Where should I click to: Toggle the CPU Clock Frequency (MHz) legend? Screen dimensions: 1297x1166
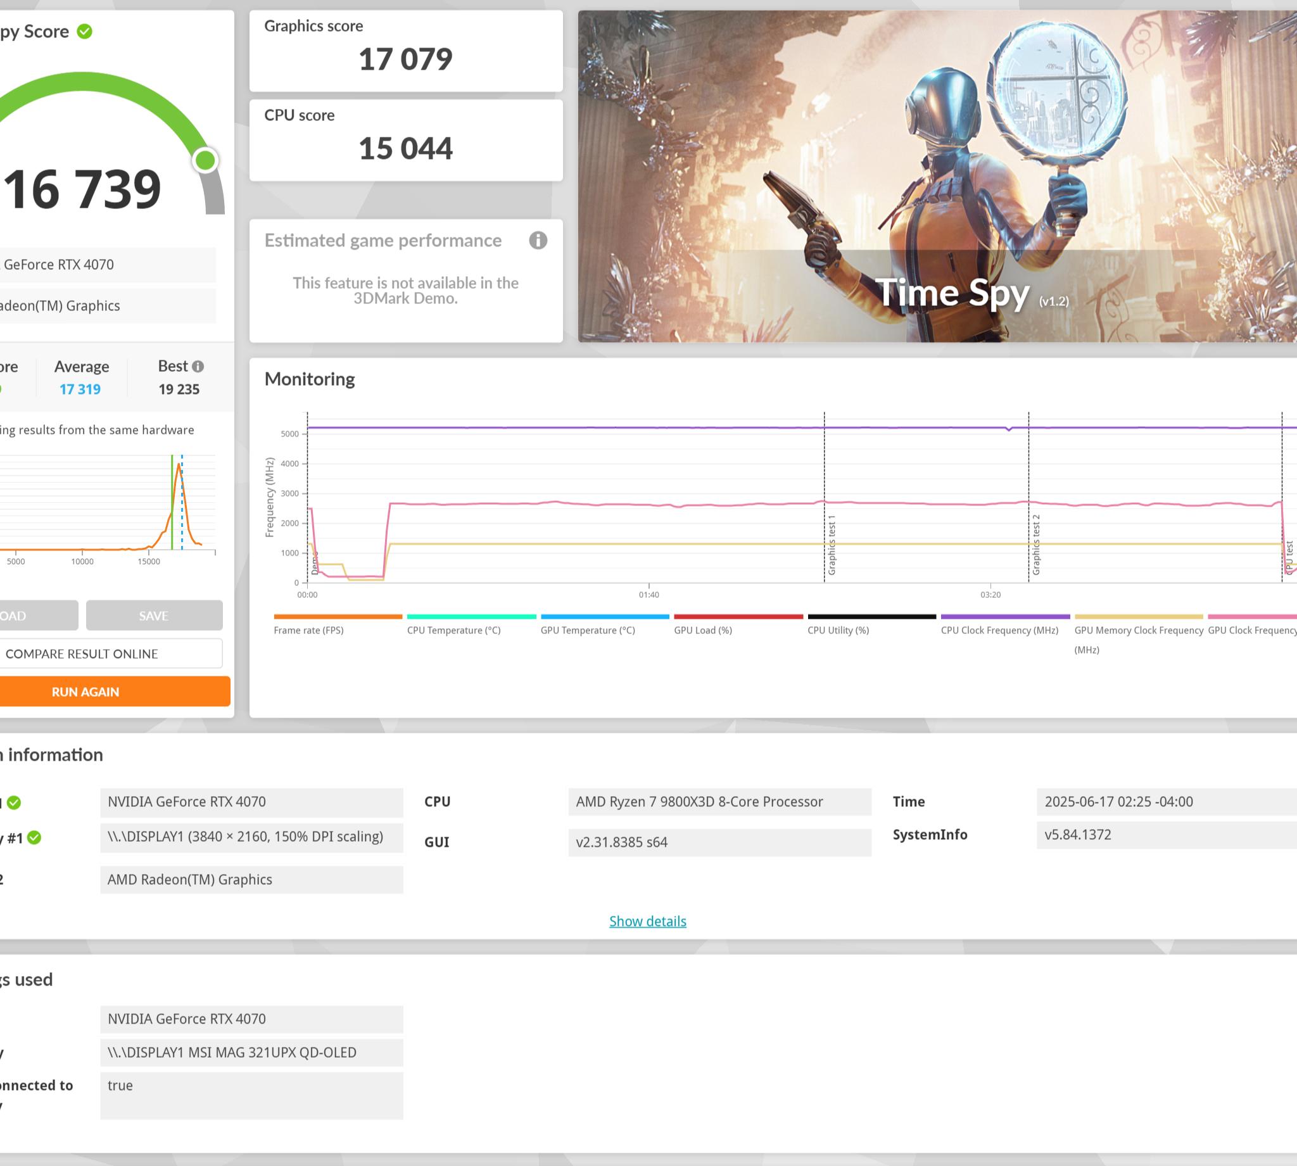pyautogui.click(x=1005, y=624)
